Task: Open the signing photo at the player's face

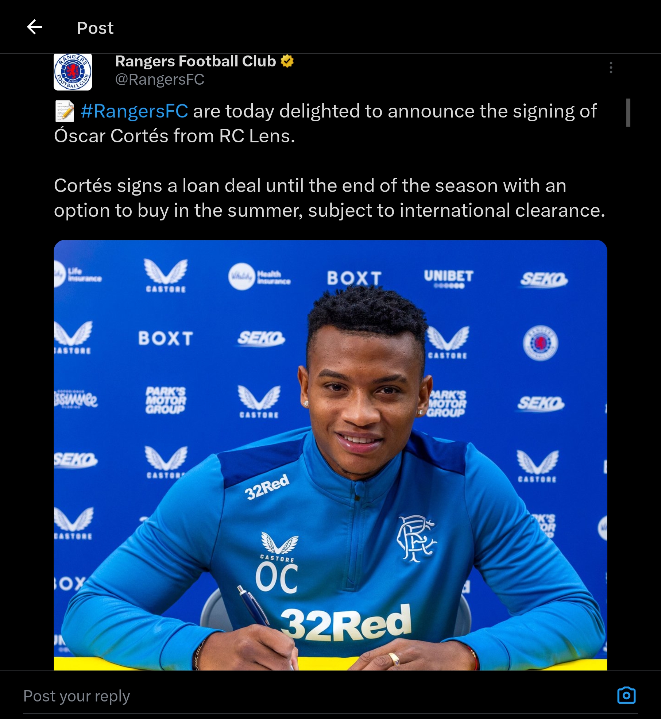Action: (x=365, y=394)
